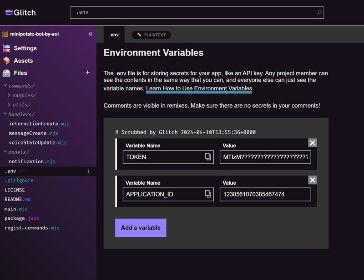
Task: Open messageCreate.mjs file
Action: 33,133
